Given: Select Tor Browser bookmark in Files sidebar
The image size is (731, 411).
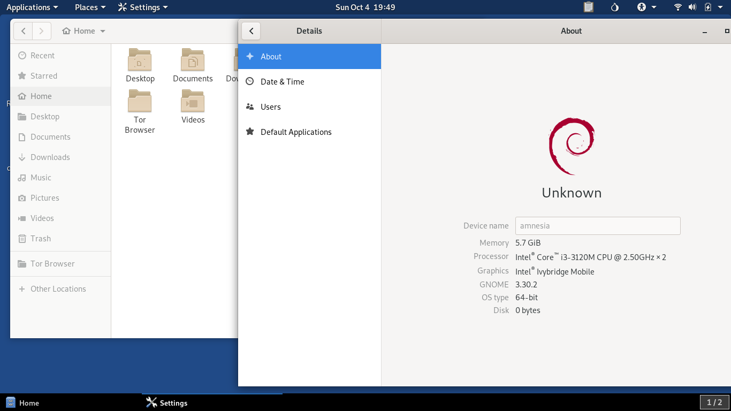Looking at the screenshot, I should tap(60, 264).
